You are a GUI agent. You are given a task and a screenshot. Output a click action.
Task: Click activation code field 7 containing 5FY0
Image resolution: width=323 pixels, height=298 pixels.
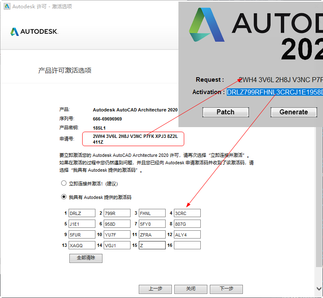coord(152,224)
